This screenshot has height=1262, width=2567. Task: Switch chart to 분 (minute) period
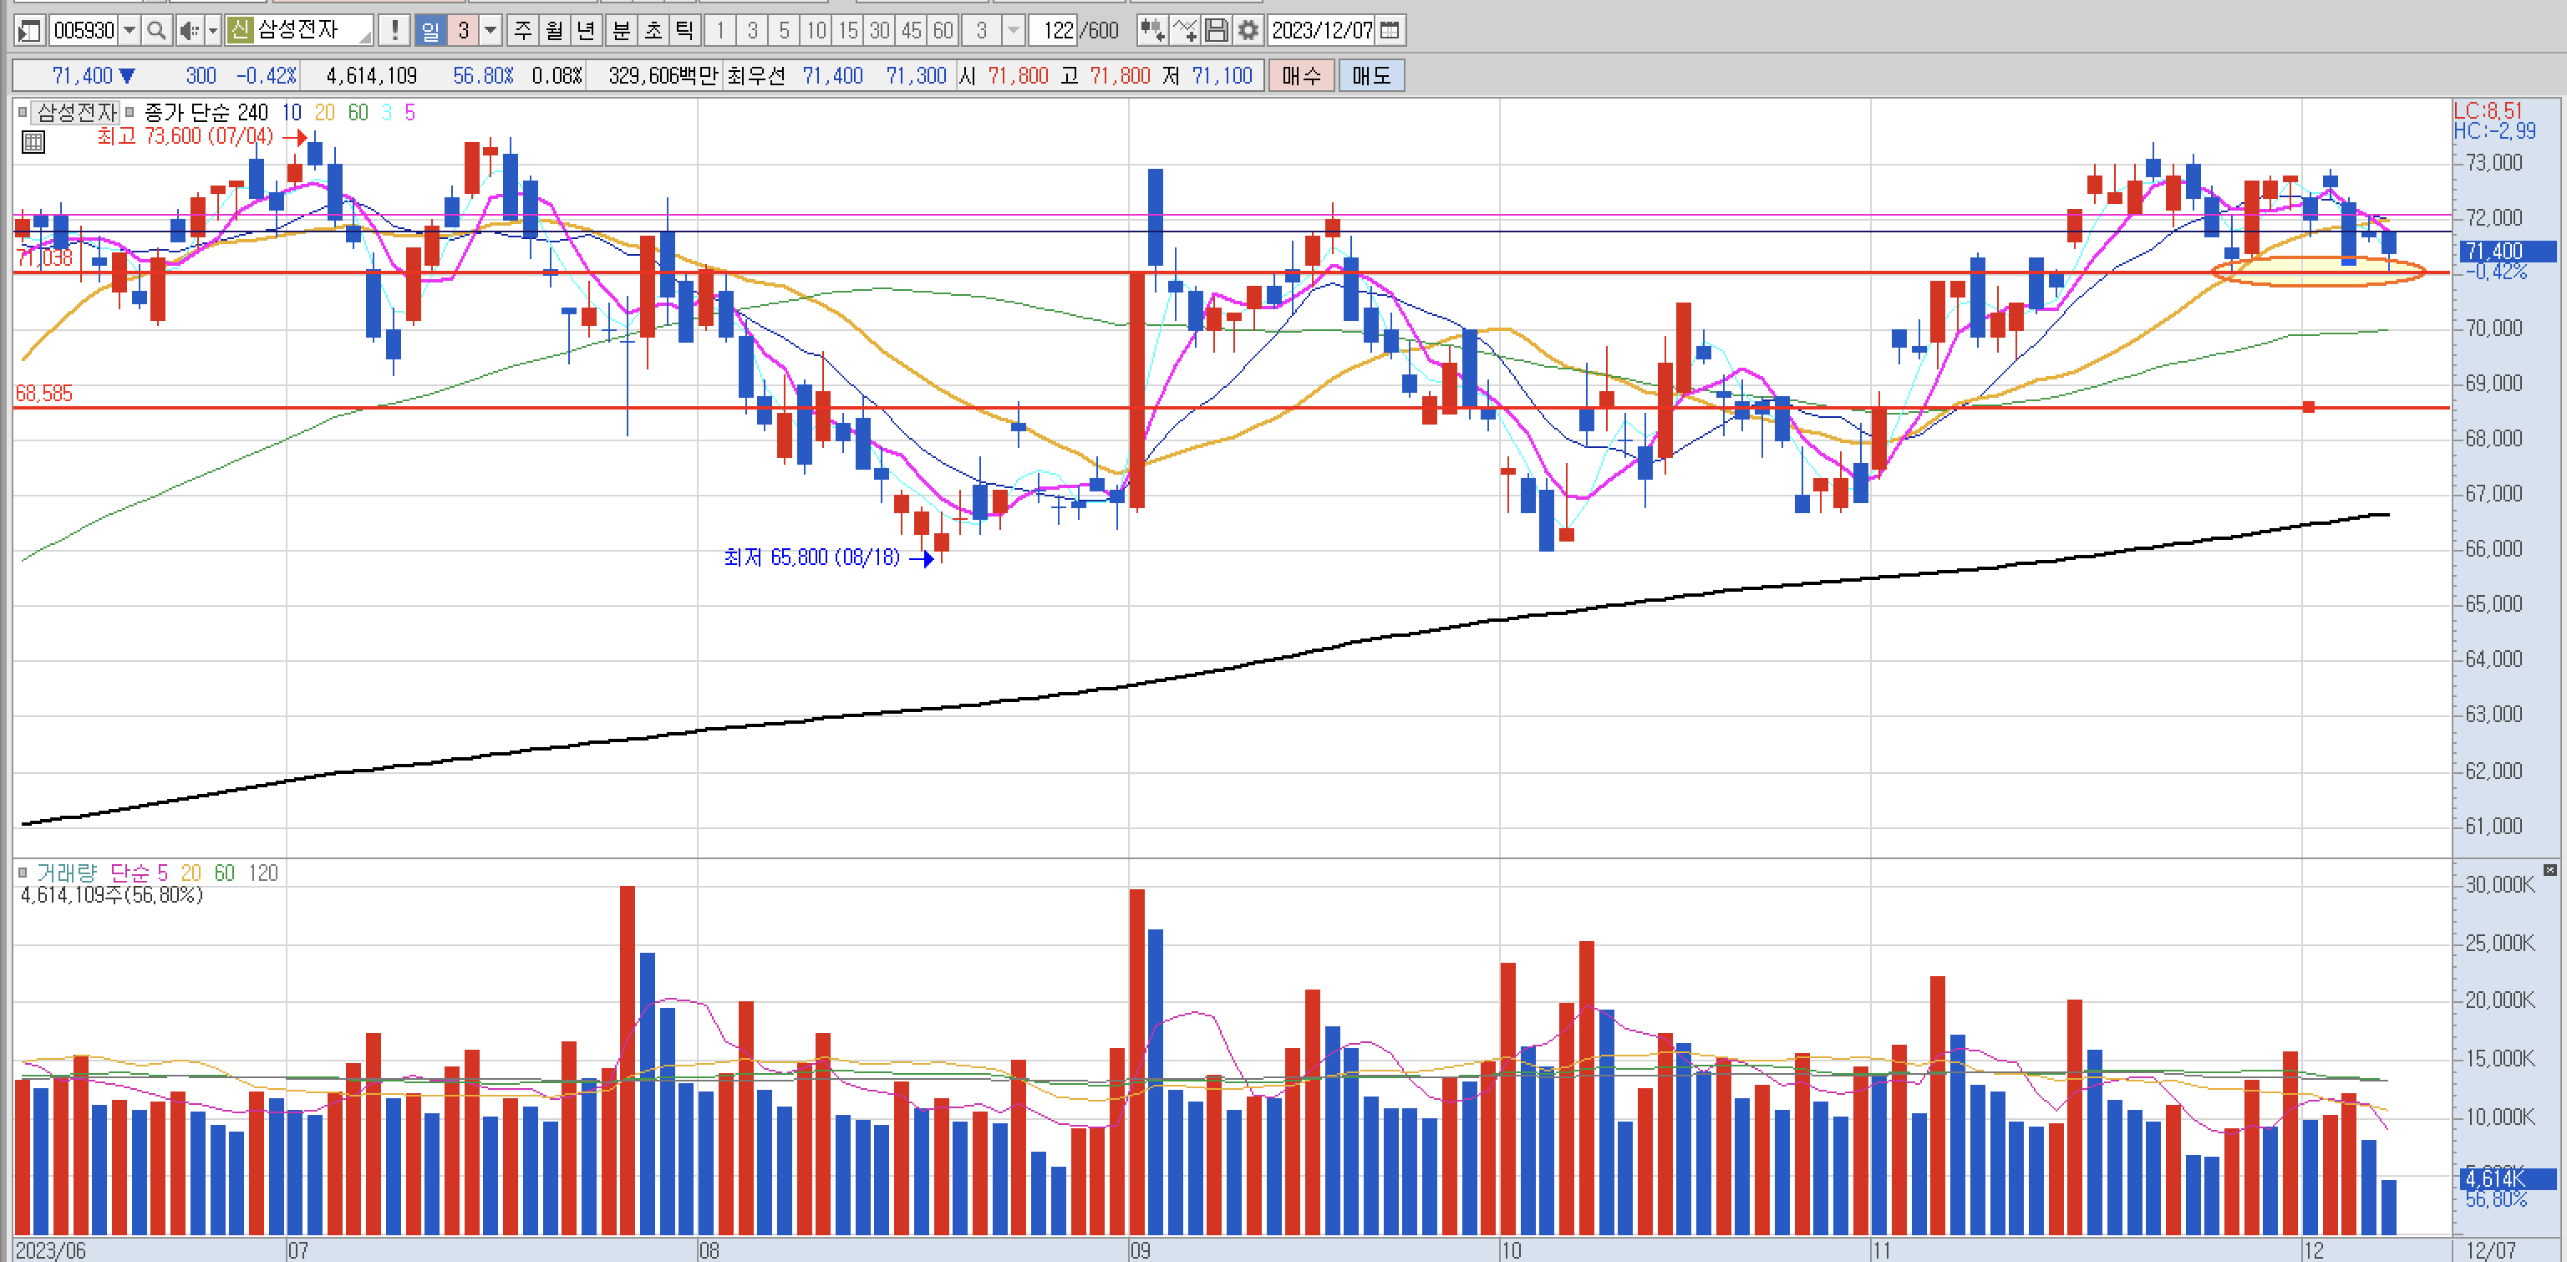tap(621, 30)
